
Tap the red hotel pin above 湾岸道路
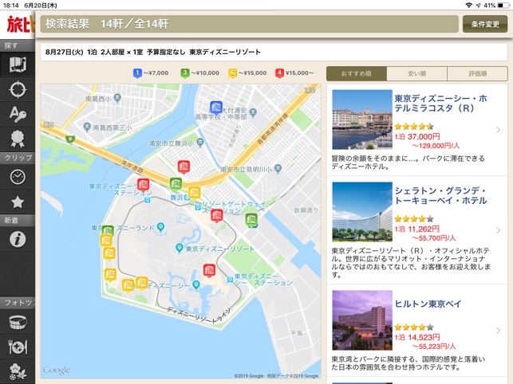pos(183,167)
